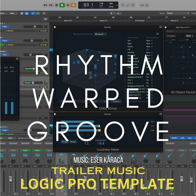This screenshot has width=196, height=196.
Task: Toggle the metronome icon in control bar
Action: [x=147, y=5]
